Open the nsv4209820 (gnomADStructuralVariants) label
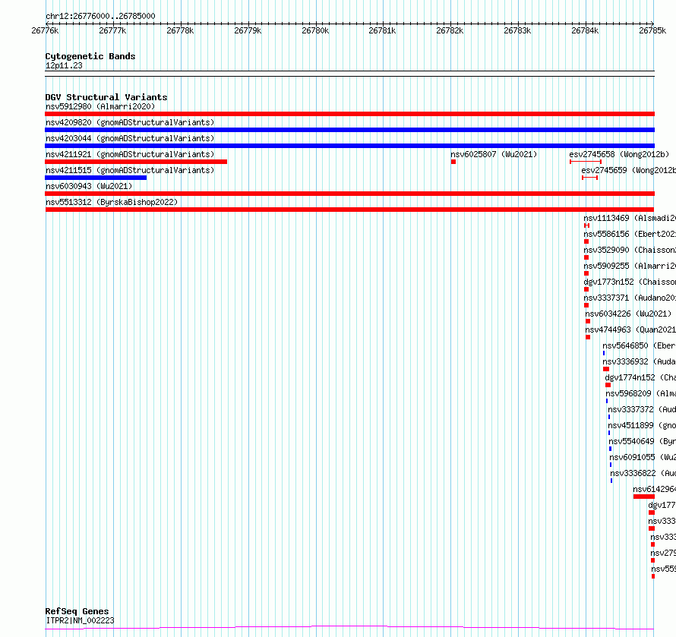The image size is (676, 637). 130,122
